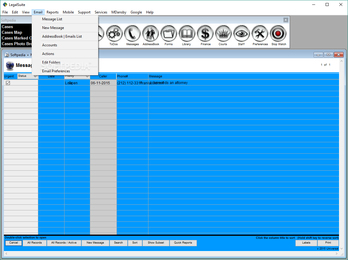
Task: Click the New Message bottom button
Action: click(95, 243)
